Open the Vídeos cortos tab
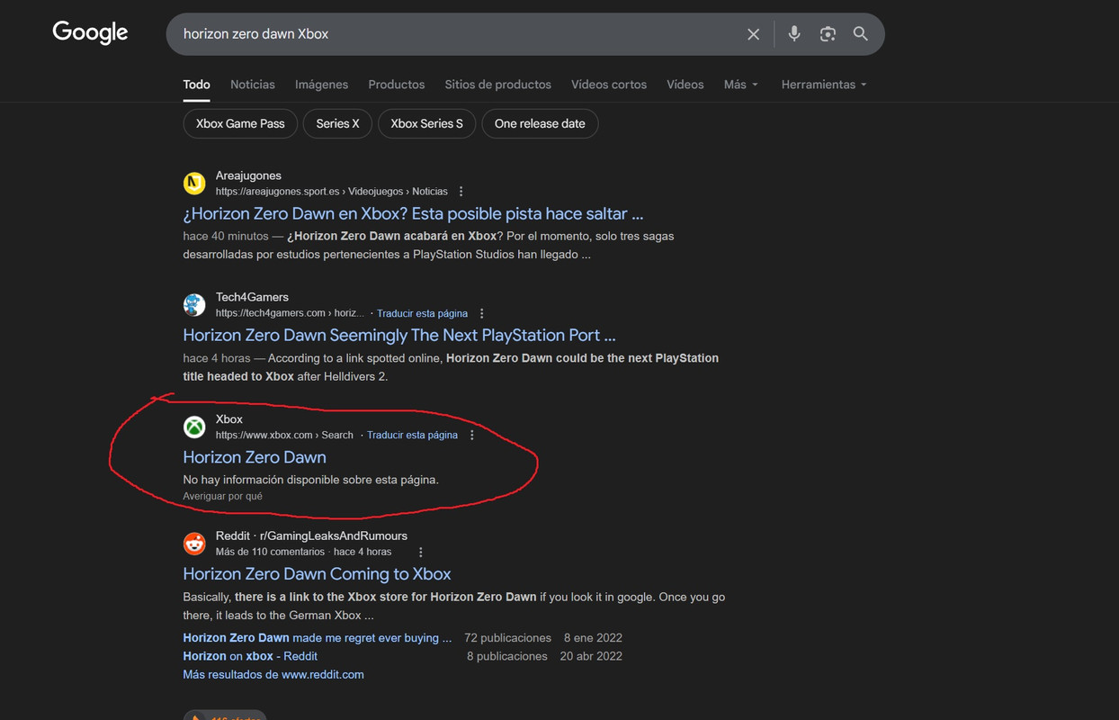The width and height of the screenshot is (1119, 720). (609, 85)
